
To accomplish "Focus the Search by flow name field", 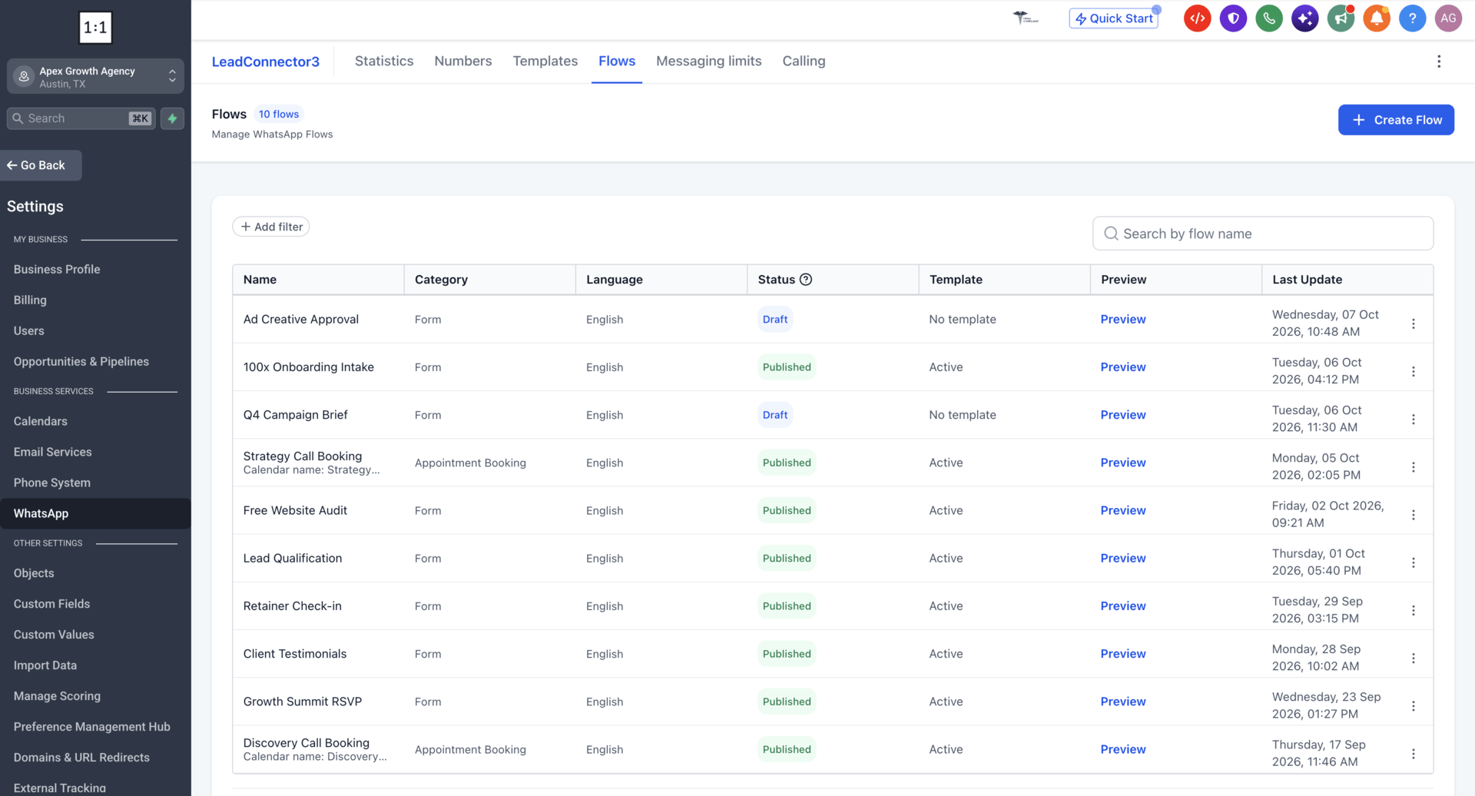I will (1263, 234).
